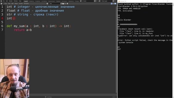Click 'Hello Blender' output in console window
The image size is (174, 98).
coord(124,20)
